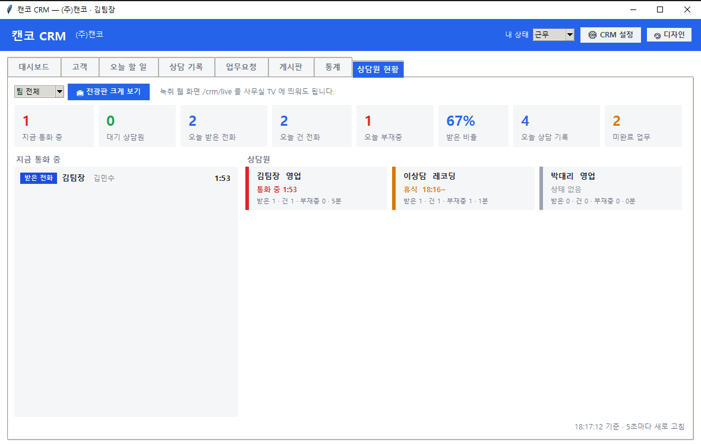Click the 전광판 크게 보기 button

109,92
